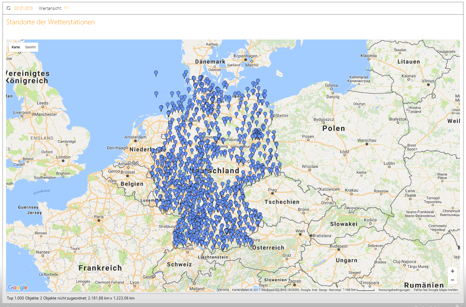Click the Standorte der Wetterstationen title
Image resolution: width=466 pixels, height=307 pixels.
[x=51, y=22]
